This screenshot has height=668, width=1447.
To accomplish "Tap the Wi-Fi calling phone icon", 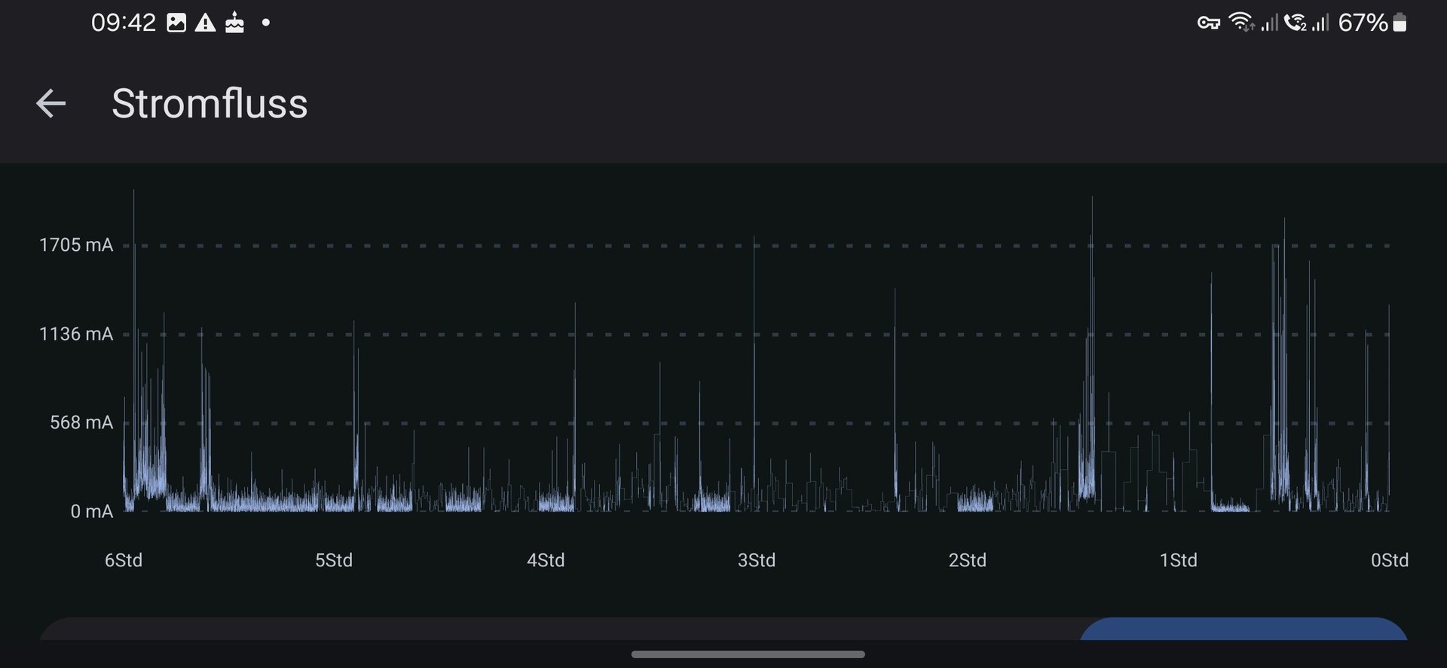I will 1295,23.
